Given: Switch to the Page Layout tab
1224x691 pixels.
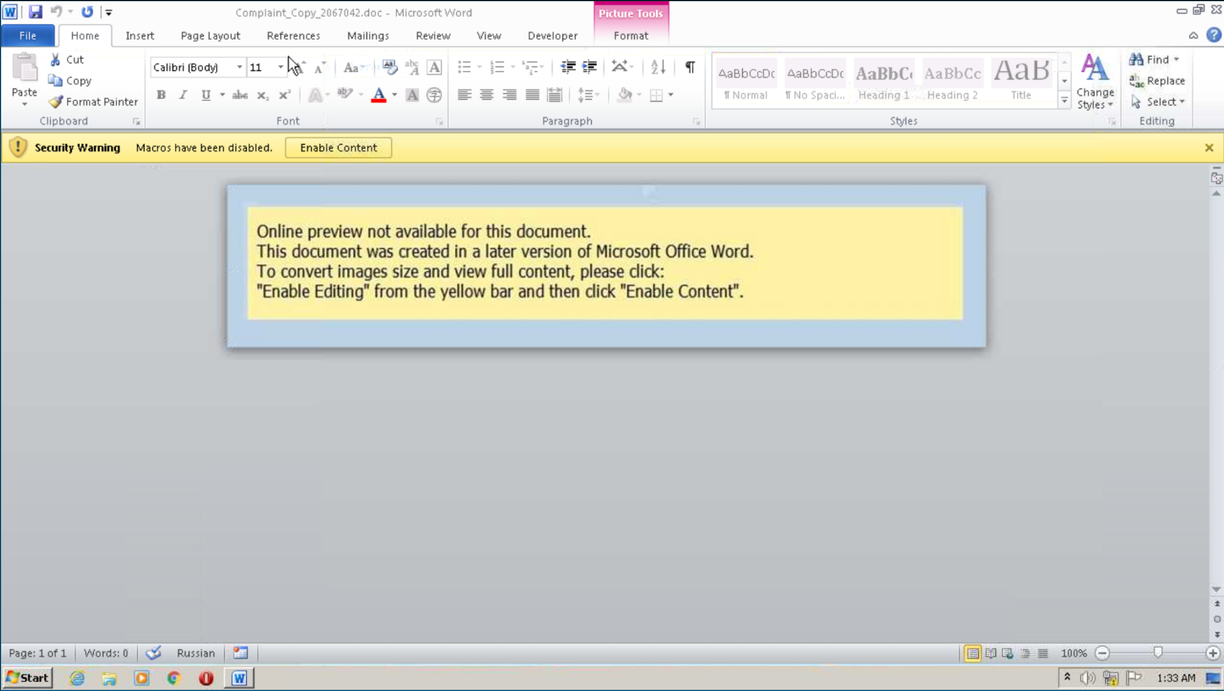Looking at the screenshot, I should [x=210, y=36].
